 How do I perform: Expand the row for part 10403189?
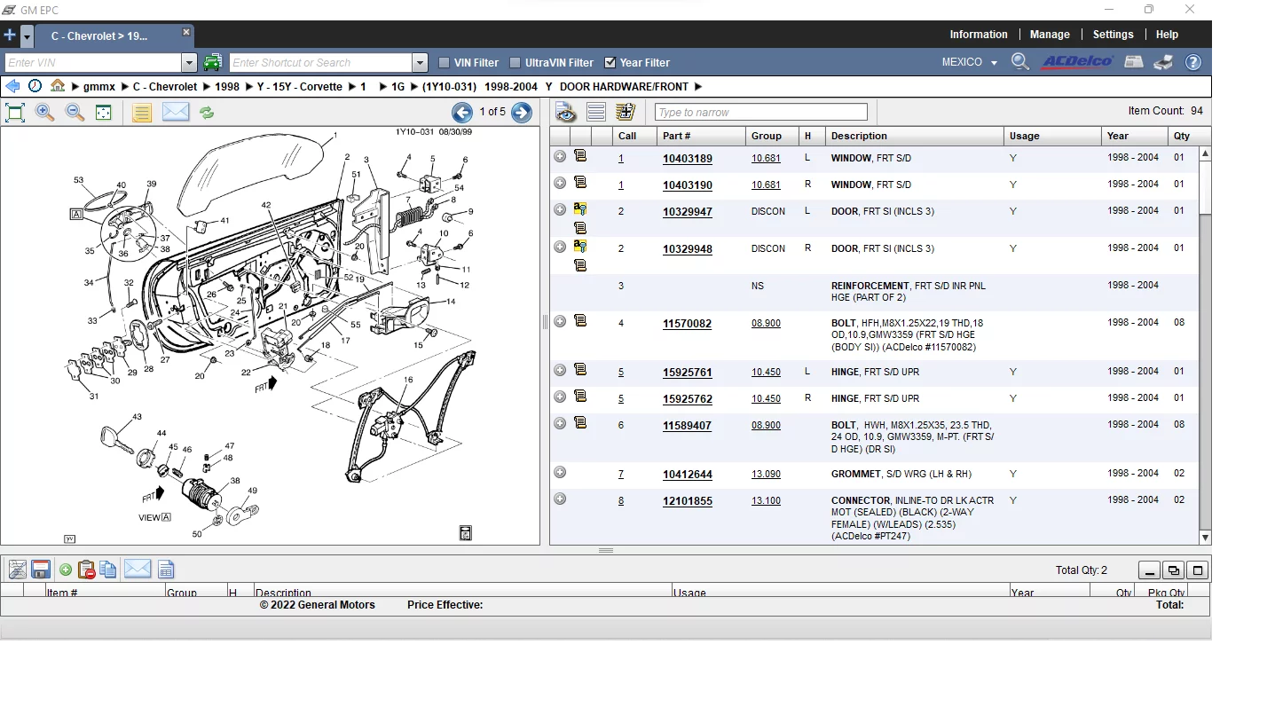point(560,157)
